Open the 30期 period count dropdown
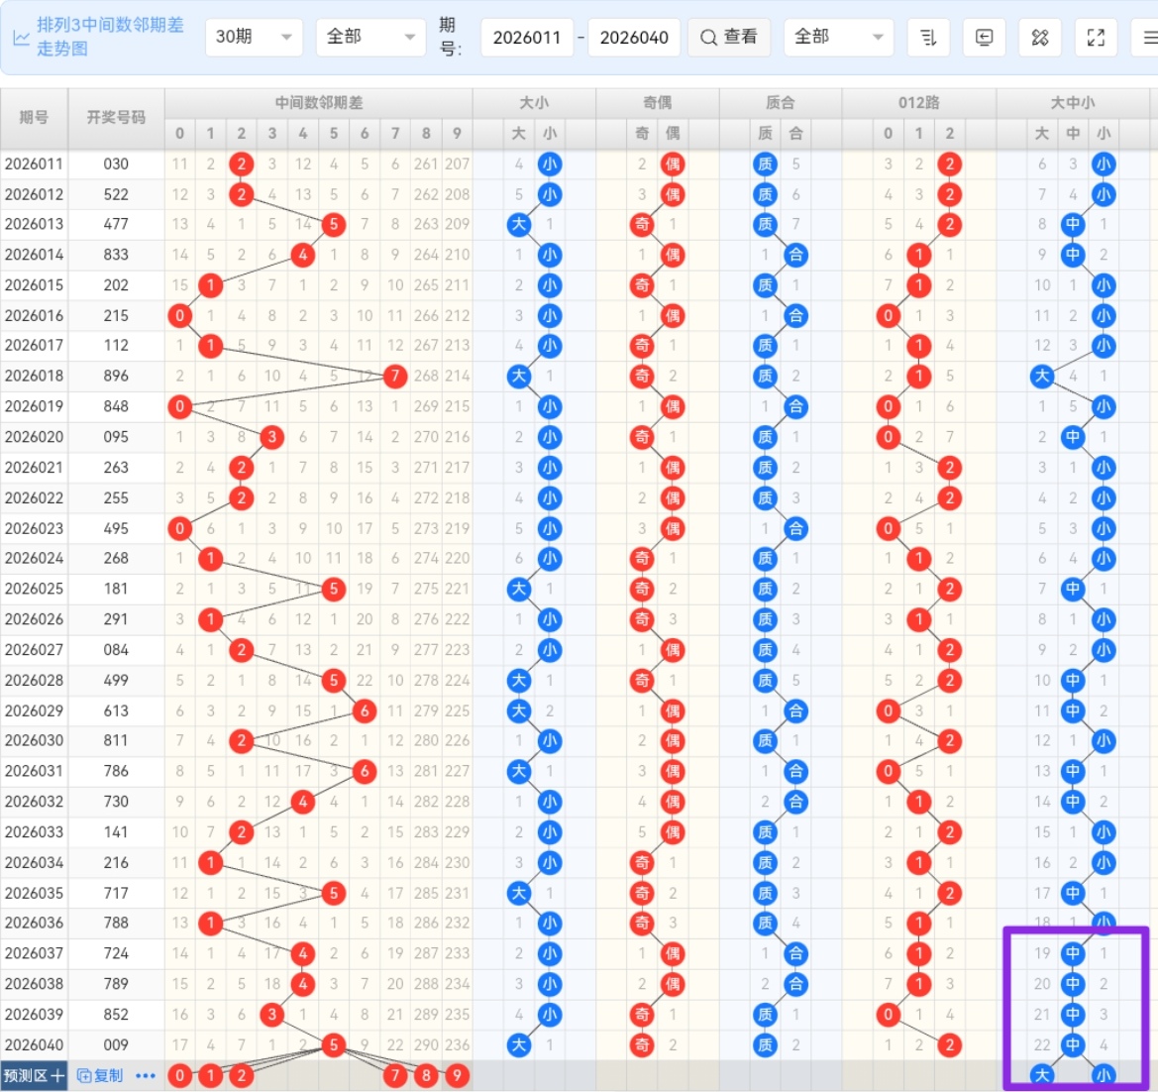 click(x=254, y=38)
